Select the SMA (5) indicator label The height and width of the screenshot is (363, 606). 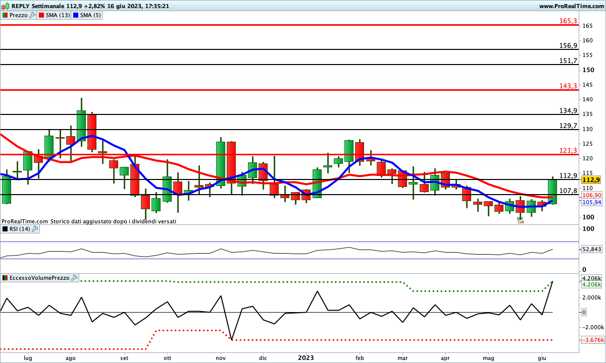click(x=91, y=15)
